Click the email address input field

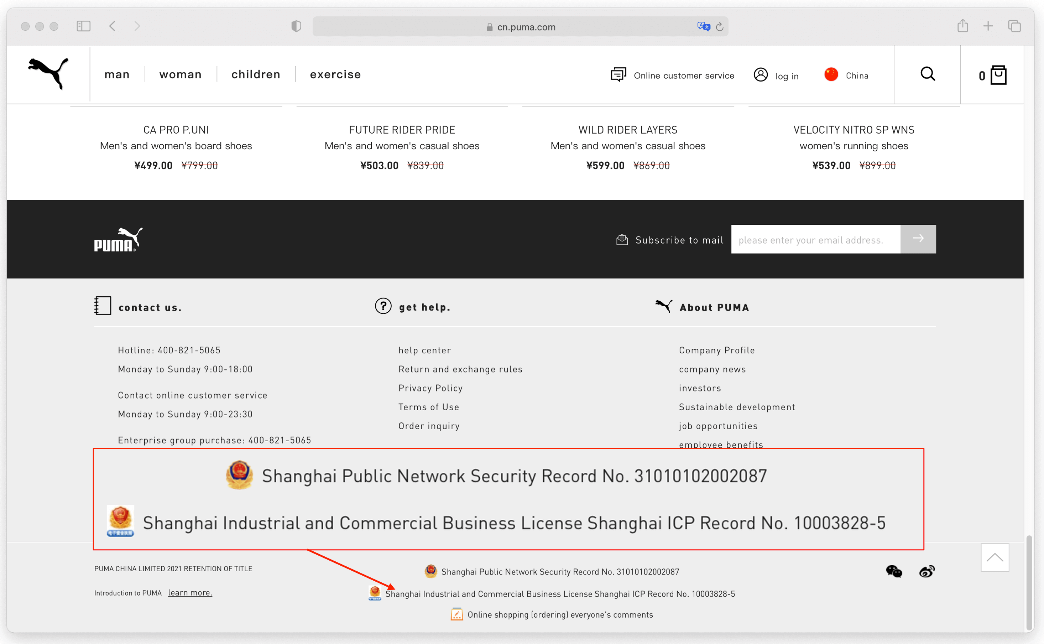(815, 239)
